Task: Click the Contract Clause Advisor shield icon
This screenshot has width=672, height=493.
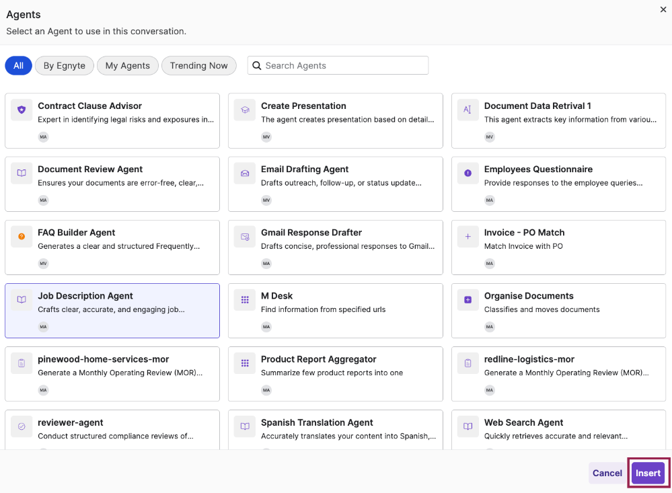Action: [22, 110]
